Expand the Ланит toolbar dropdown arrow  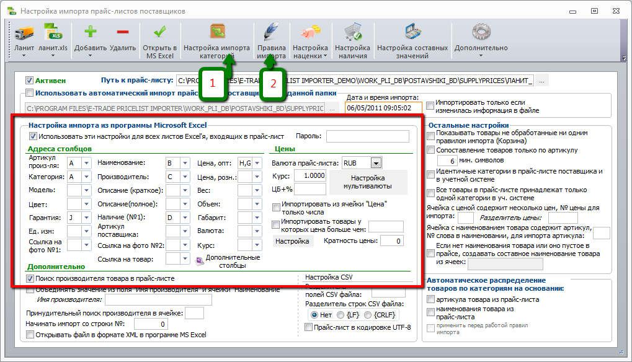pyautogui.click(x=24, y=56)
